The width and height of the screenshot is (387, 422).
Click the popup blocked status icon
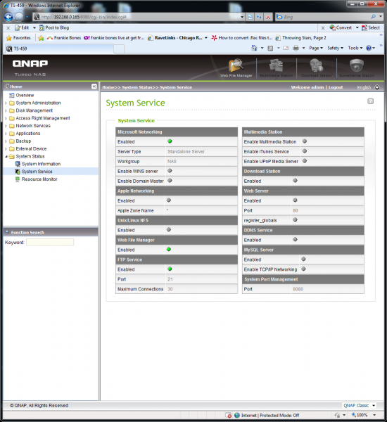pyautogui.click(x=229, y=415)
